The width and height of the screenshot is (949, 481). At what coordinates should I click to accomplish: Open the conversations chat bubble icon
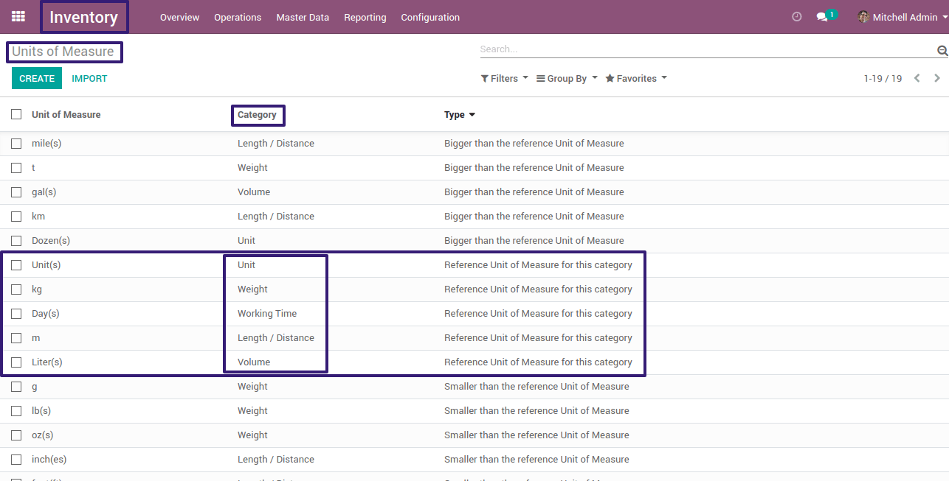click(822, 17)
